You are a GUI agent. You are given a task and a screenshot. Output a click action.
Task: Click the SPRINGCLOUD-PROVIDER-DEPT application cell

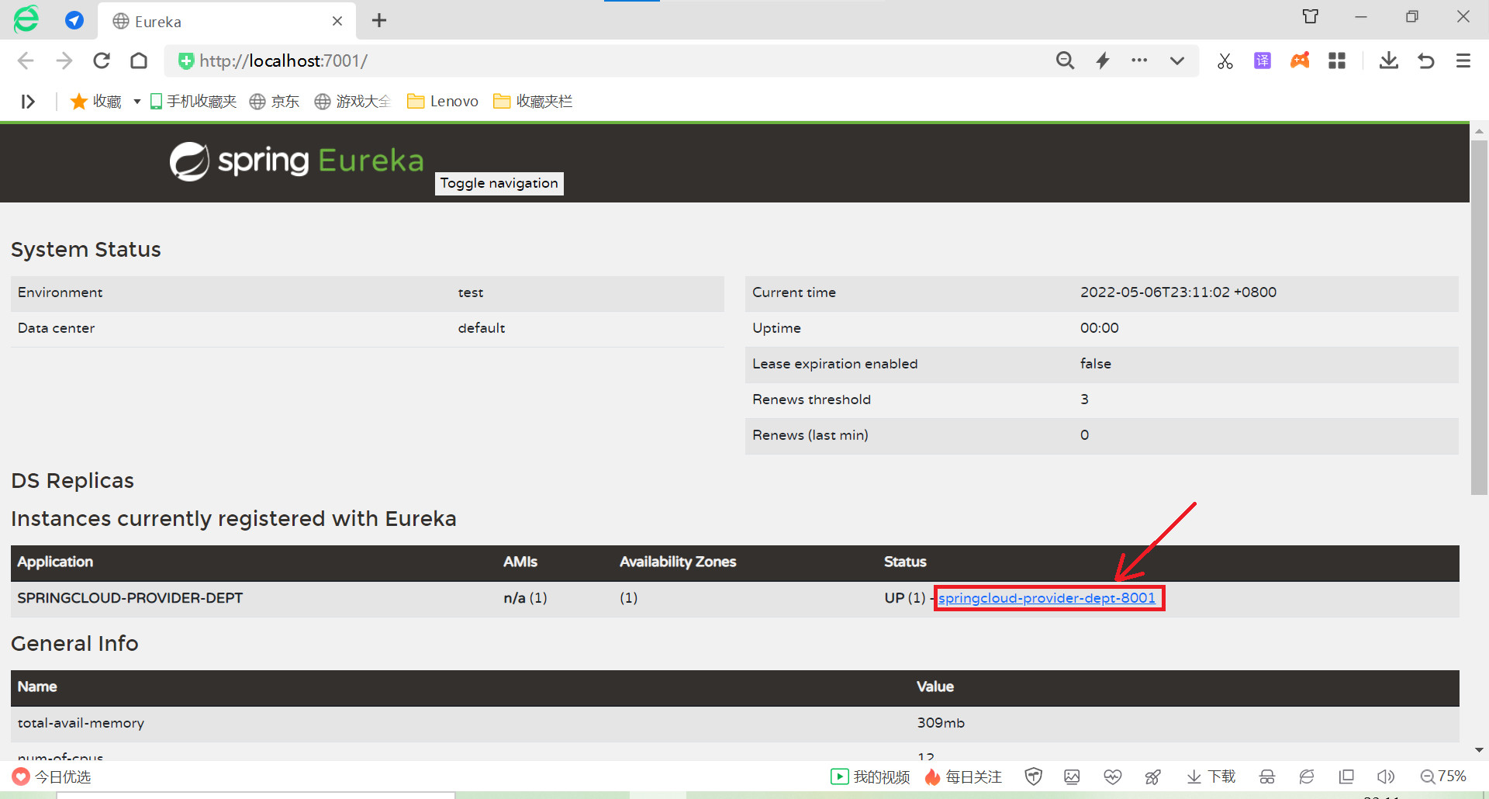click(x=130, y=598)
